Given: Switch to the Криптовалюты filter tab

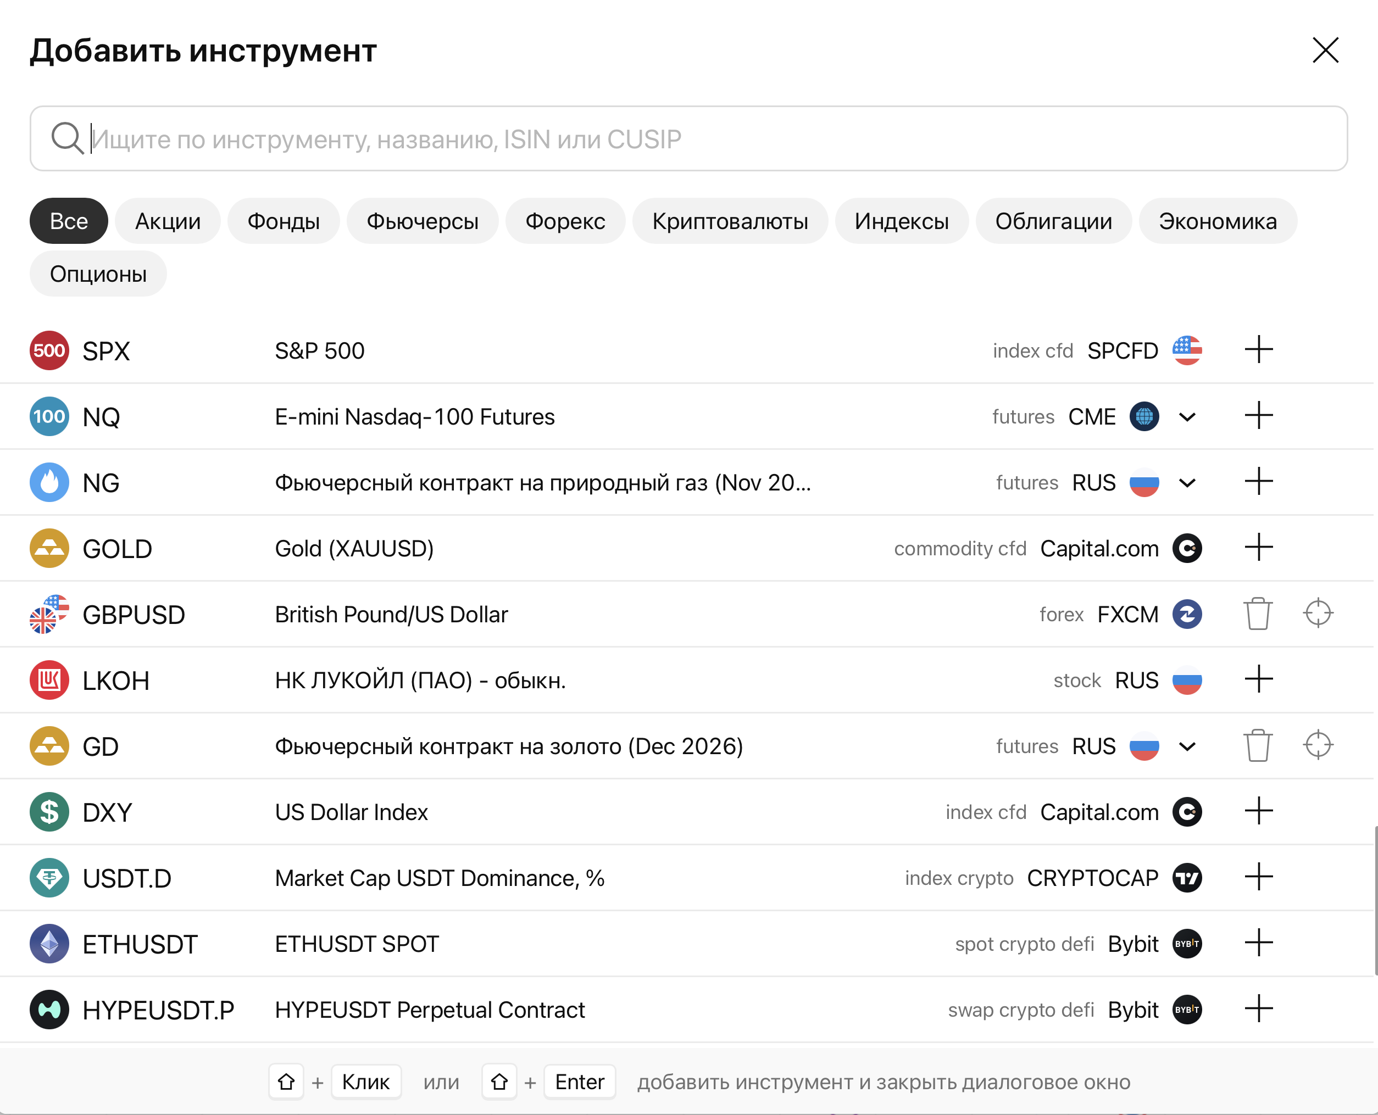Looking at the screenshot, I should click(730, 221).
